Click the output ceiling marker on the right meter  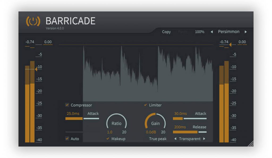pos(230,45)
